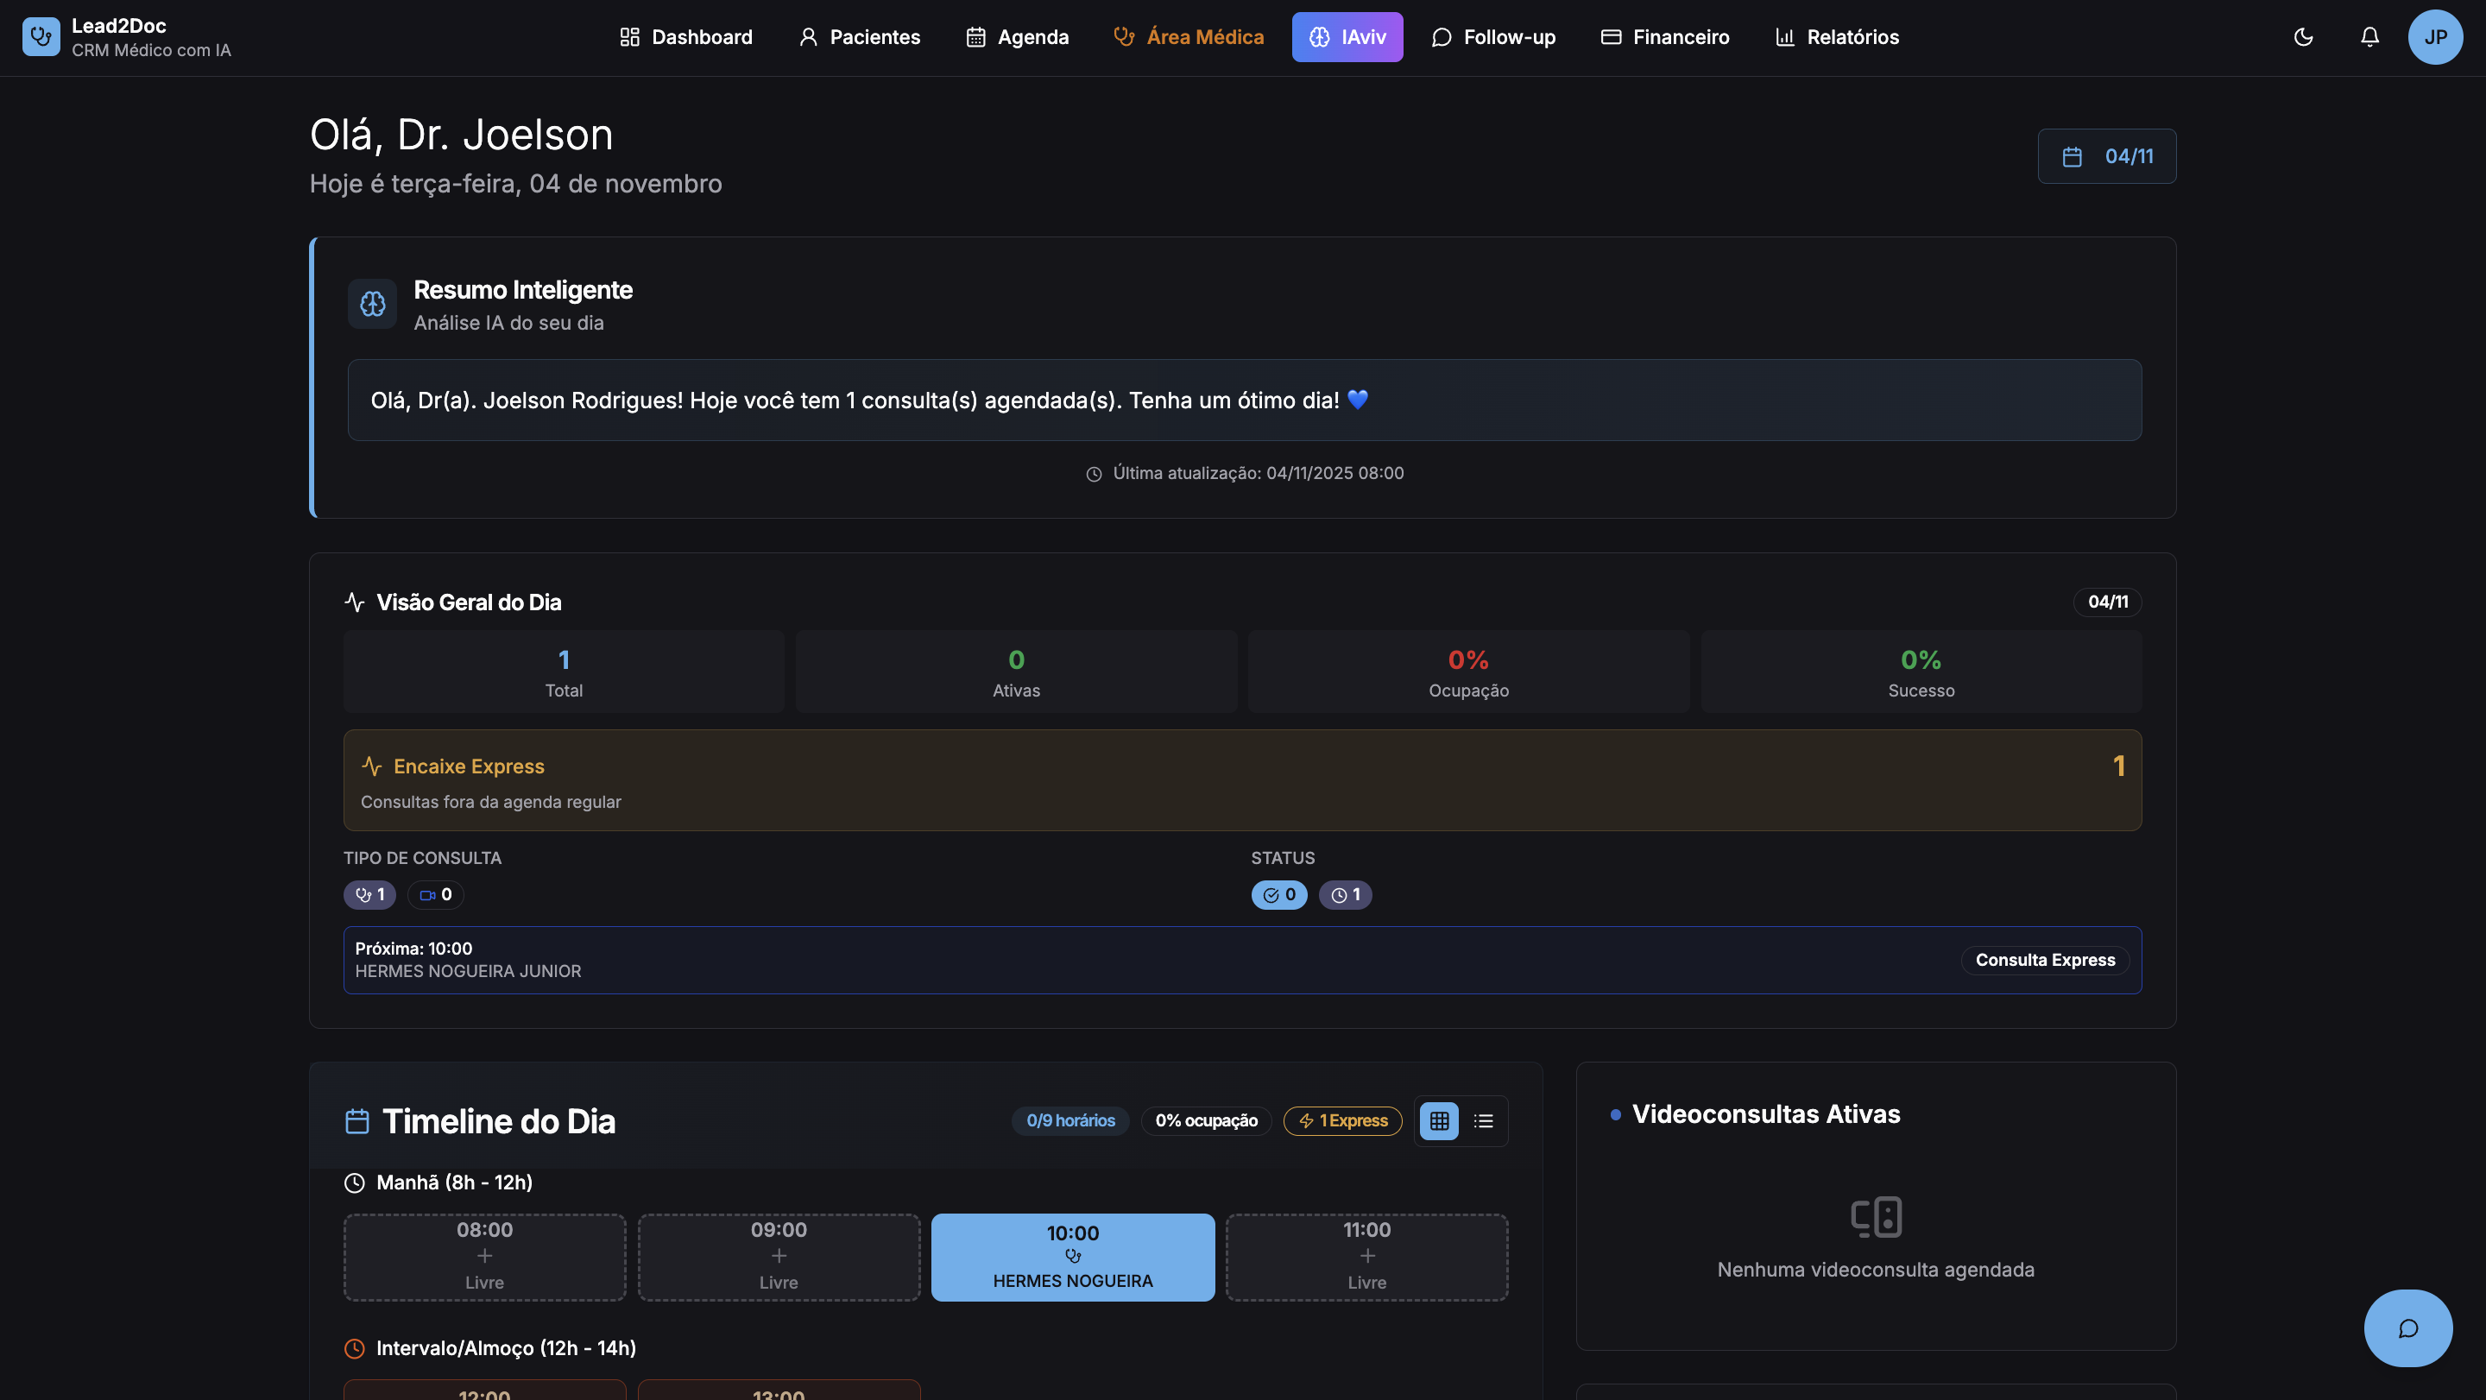The width and height of the screenshot is (2486, 1400).
Task: Click the pending status clock badge
Action: point(1344,894)
